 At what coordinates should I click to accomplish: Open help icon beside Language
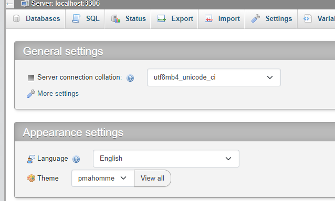tap(76, 159)
